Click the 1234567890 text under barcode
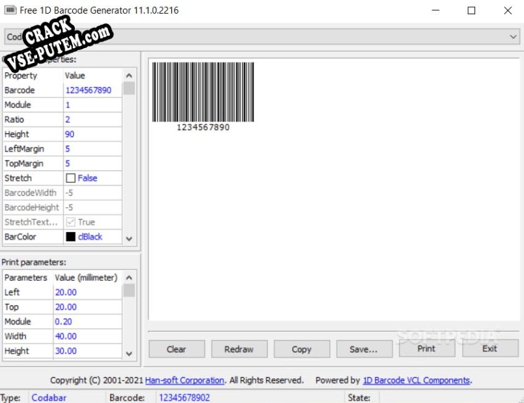Screen dimensions: 524x403 (x=203, y=127)
